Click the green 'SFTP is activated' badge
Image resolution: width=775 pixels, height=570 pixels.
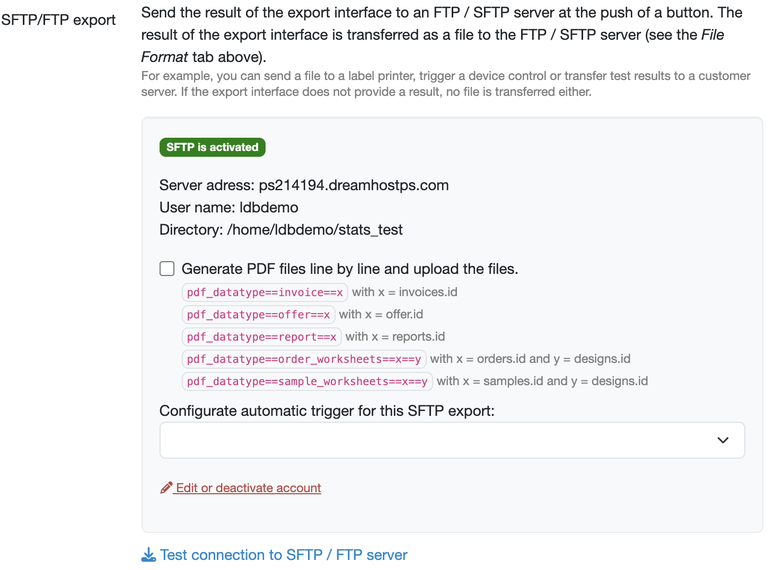pyautogui.click(x=212, y=147)
